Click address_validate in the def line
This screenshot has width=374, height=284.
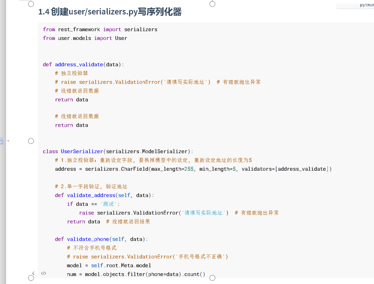coord(79,65)
